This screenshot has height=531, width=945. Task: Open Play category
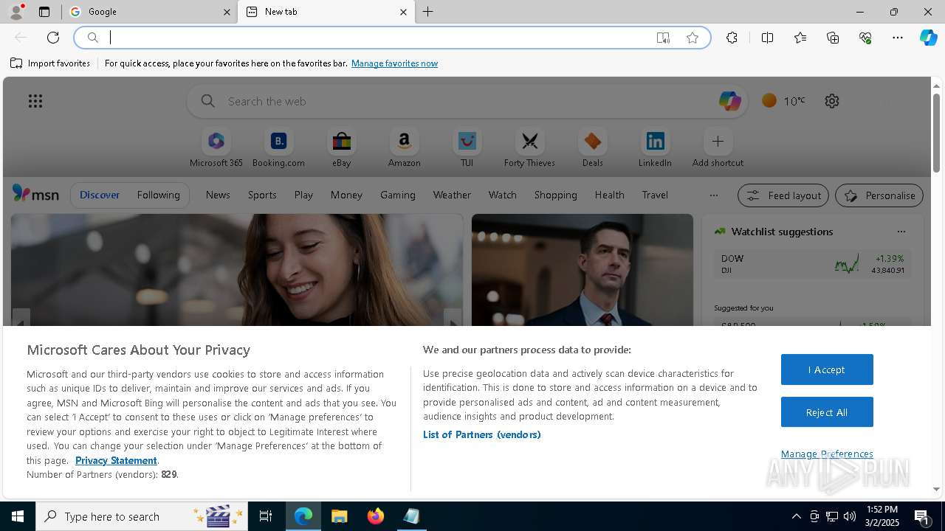303,195
